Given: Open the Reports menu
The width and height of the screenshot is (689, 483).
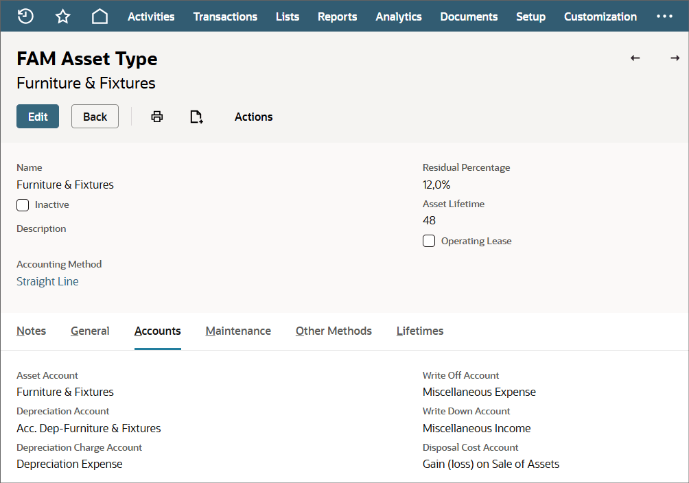Looking at the screenshot, I should pyautogui.click(x=338, y=16).
